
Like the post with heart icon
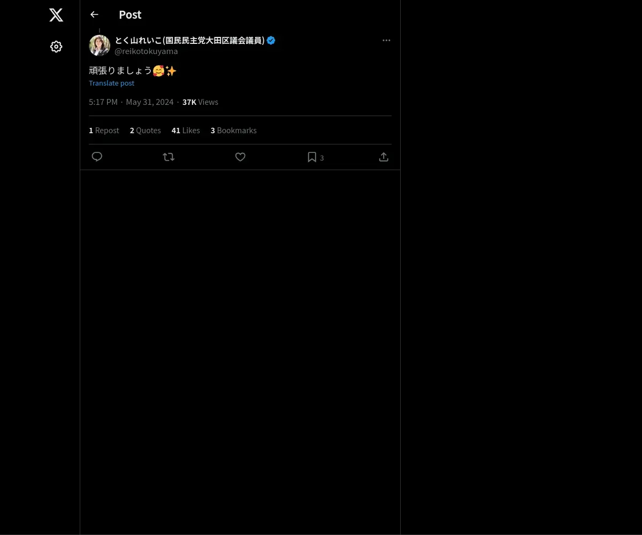click(x=240, y=157)
